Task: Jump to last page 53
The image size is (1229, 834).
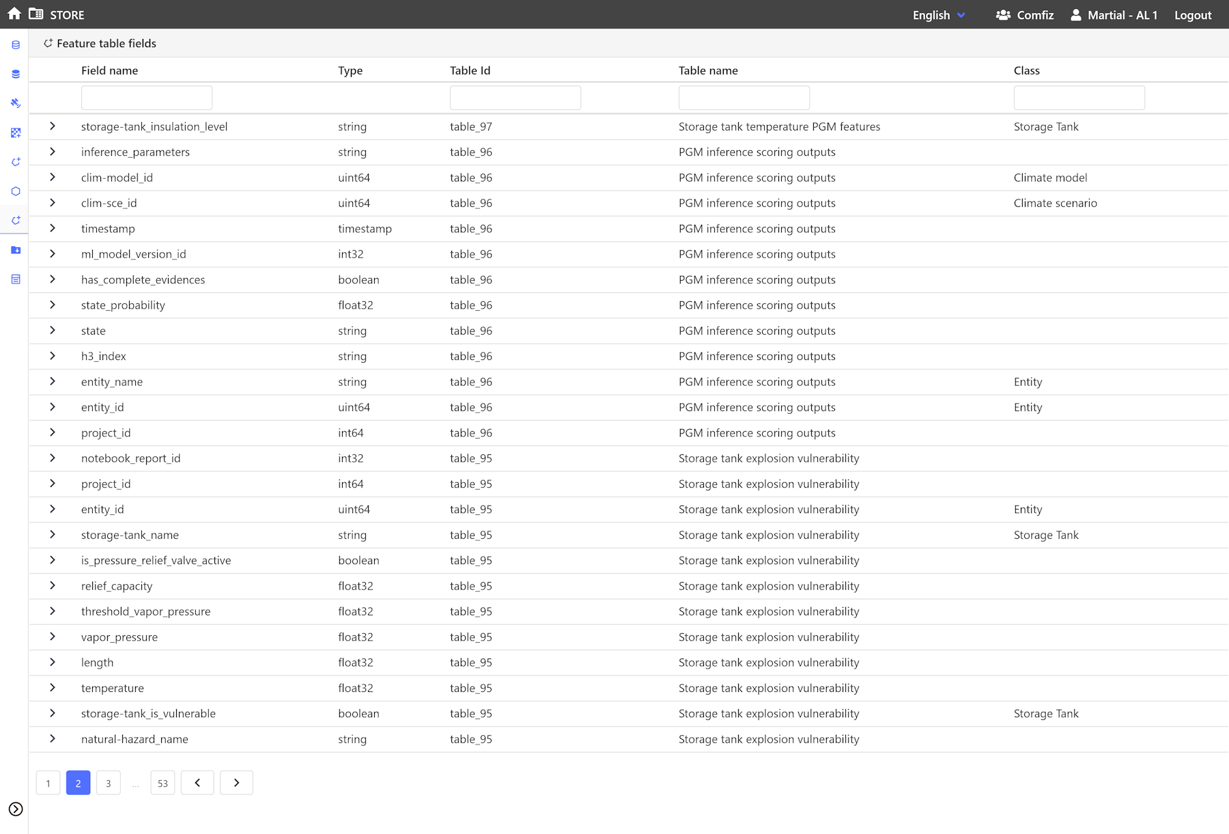Action: click(x=163, y=783)
